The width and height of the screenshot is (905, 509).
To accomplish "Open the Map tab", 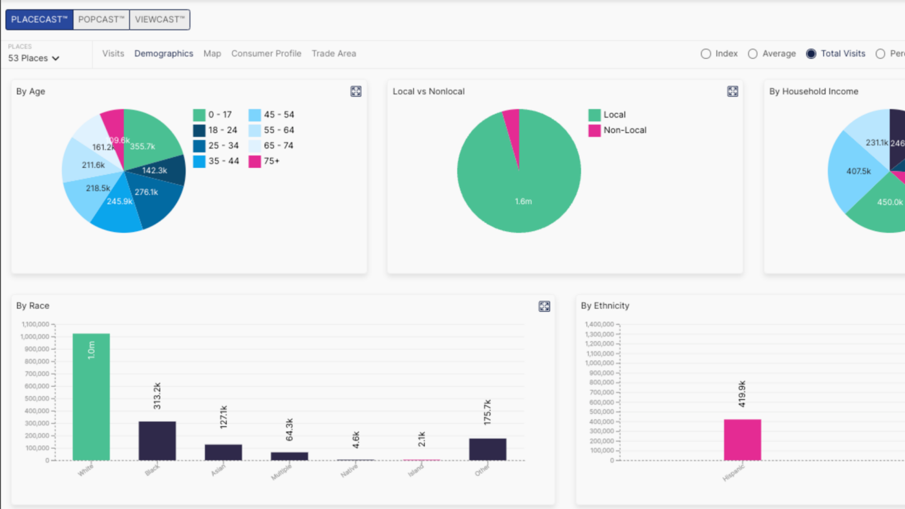I will [212, 54].
